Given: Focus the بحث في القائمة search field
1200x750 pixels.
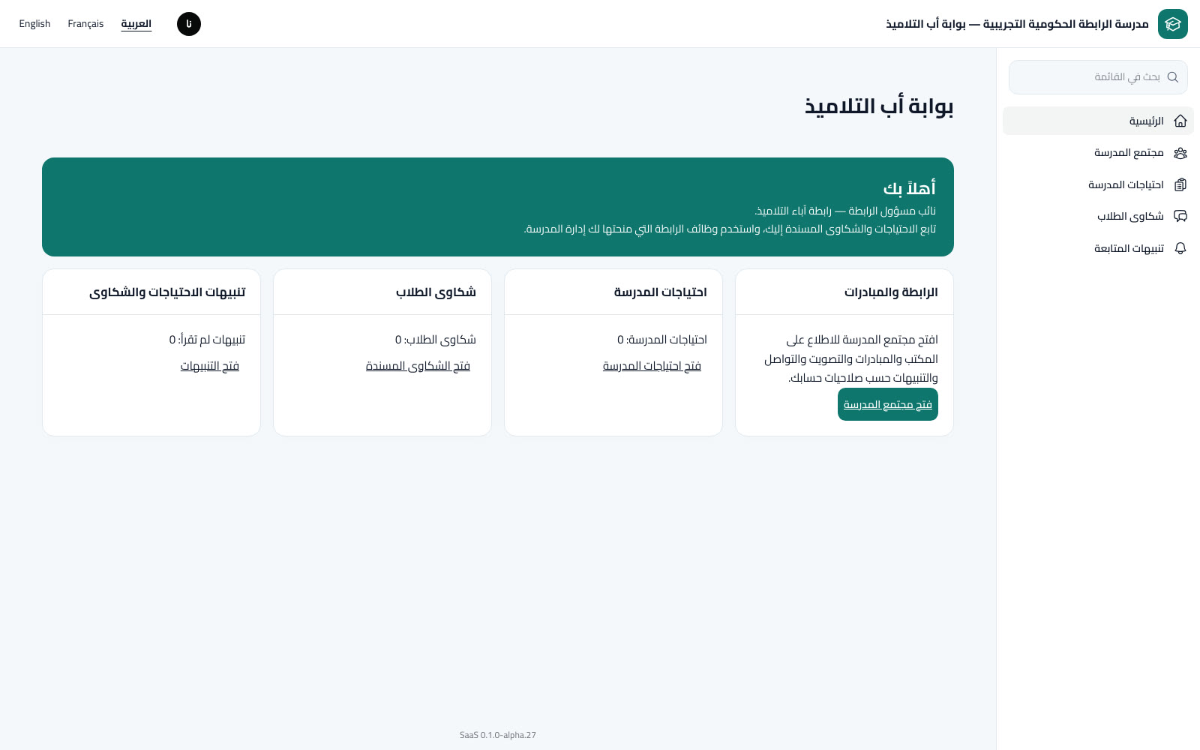Looking at the screenshot, I should pyautogui.click(x=1098, y=77).
